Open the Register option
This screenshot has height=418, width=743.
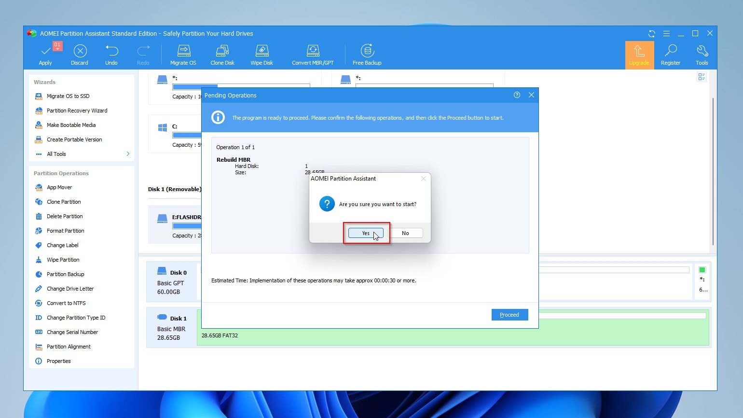coord(671,55)
